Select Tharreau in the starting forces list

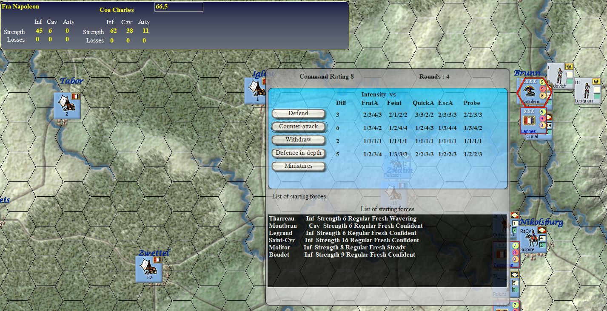[x=342, y=218]
